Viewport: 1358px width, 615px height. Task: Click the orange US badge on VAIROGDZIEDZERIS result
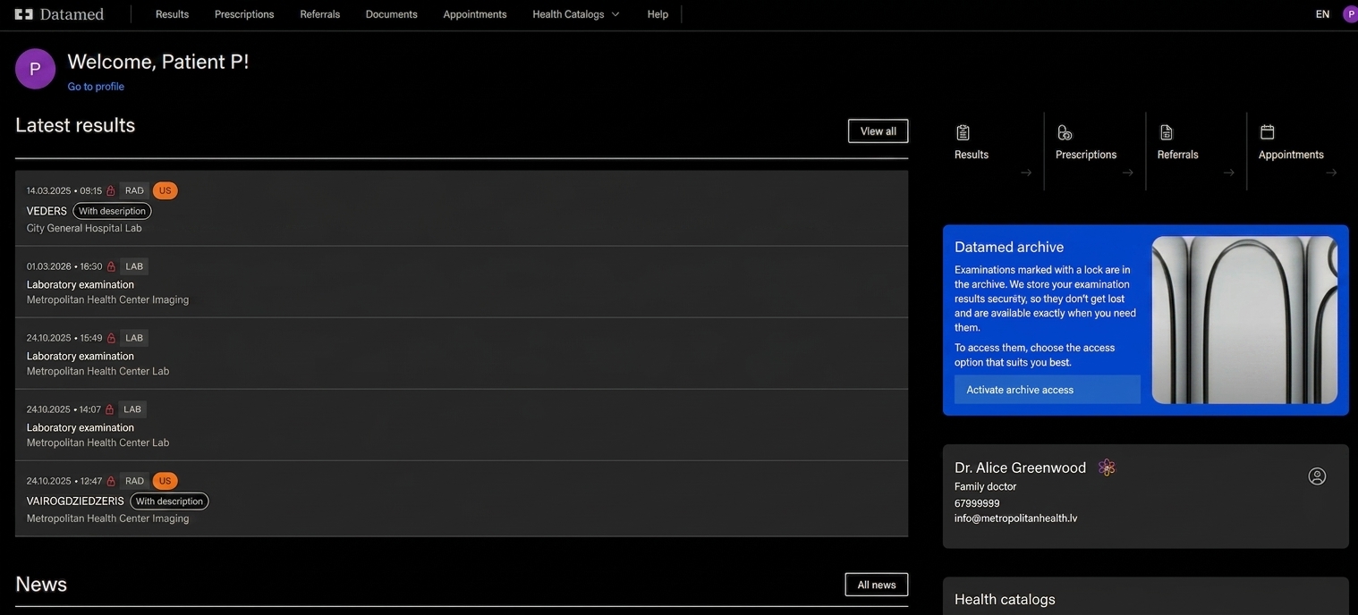coord(165,481)
